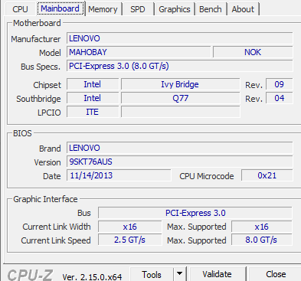Open the Memory tab
Viewport: 301px width, 281px height.
pos(103,9)
